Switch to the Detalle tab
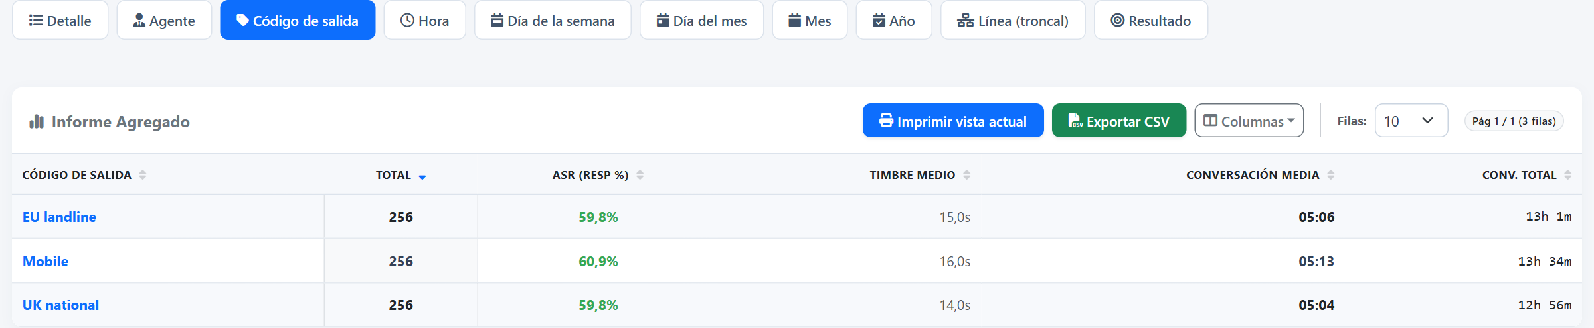Image resolution: width=1594 pixels, height=328 pixels. tap(60, 21)
